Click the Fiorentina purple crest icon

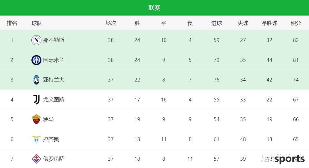36,159
